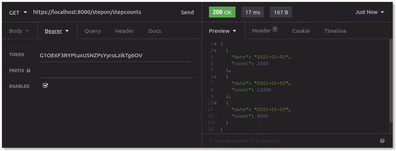
Task: Collapse the first JSON object on line 2
Action: point(216,51)
